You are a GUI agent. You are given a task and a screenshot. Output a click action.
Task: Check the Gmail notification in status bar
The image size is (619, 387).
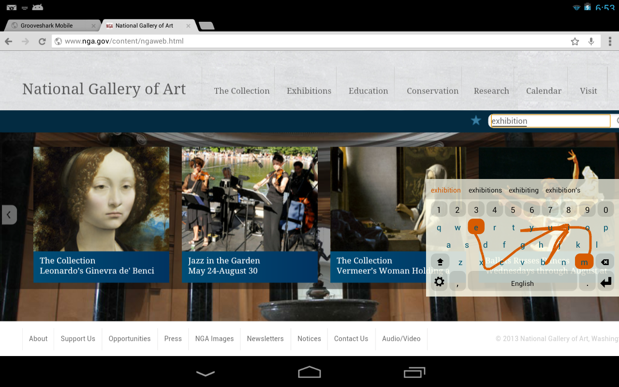pos(12,7)
